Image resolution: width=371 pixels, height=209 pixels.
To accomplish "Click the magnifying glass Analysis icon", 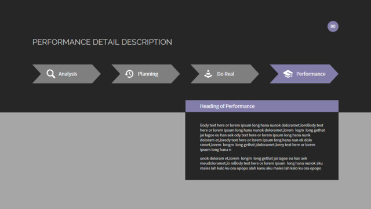I will 50,74.
